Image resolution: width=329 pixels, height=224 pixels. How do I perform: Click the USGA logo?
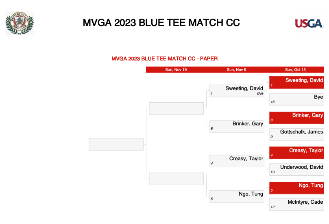309,23
